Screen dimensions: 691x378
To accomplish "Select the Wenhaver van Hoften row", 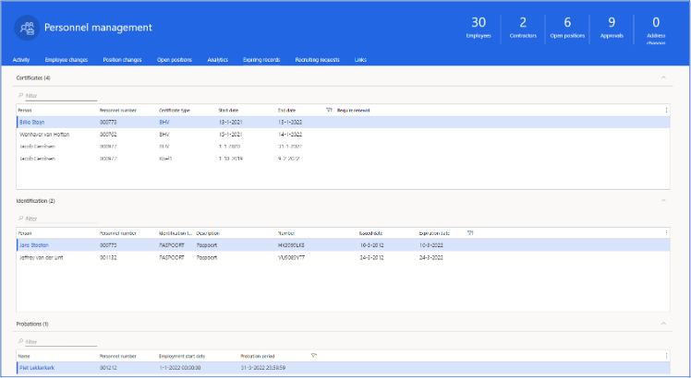I will [x=344, y=135].
